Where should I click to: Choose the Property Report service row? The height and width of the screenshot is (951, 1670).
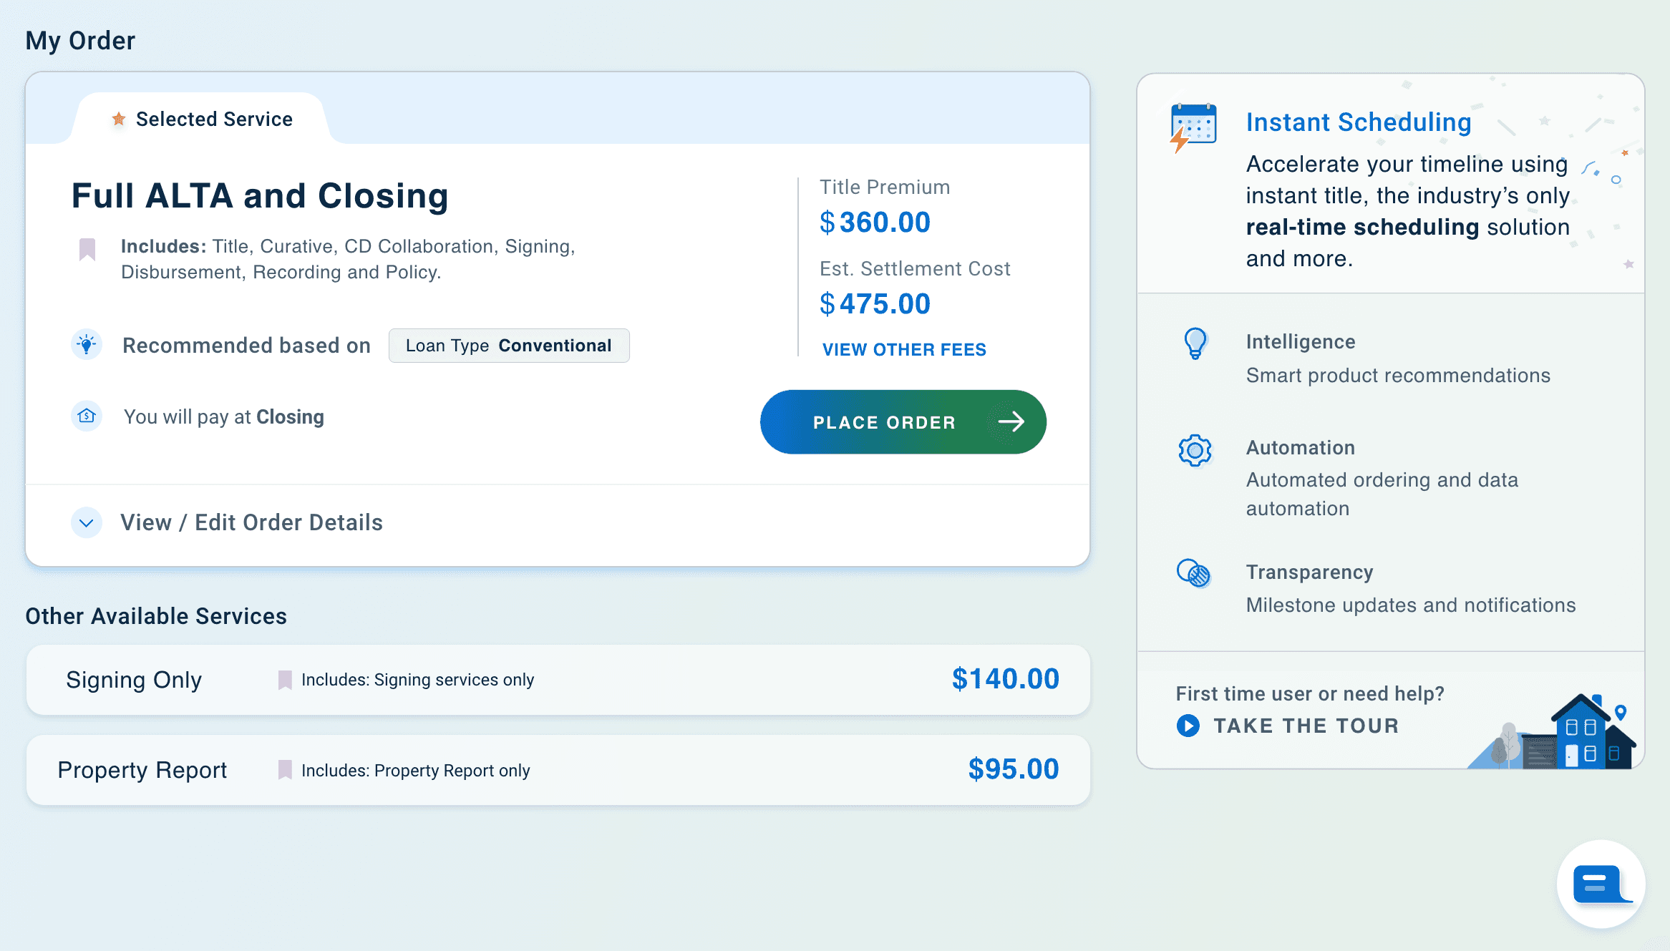[557, 770]
